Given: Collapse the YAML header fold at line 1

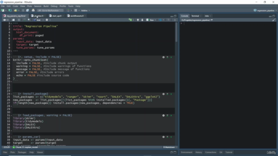Looking at the screenshot, I should click(11, 23).
